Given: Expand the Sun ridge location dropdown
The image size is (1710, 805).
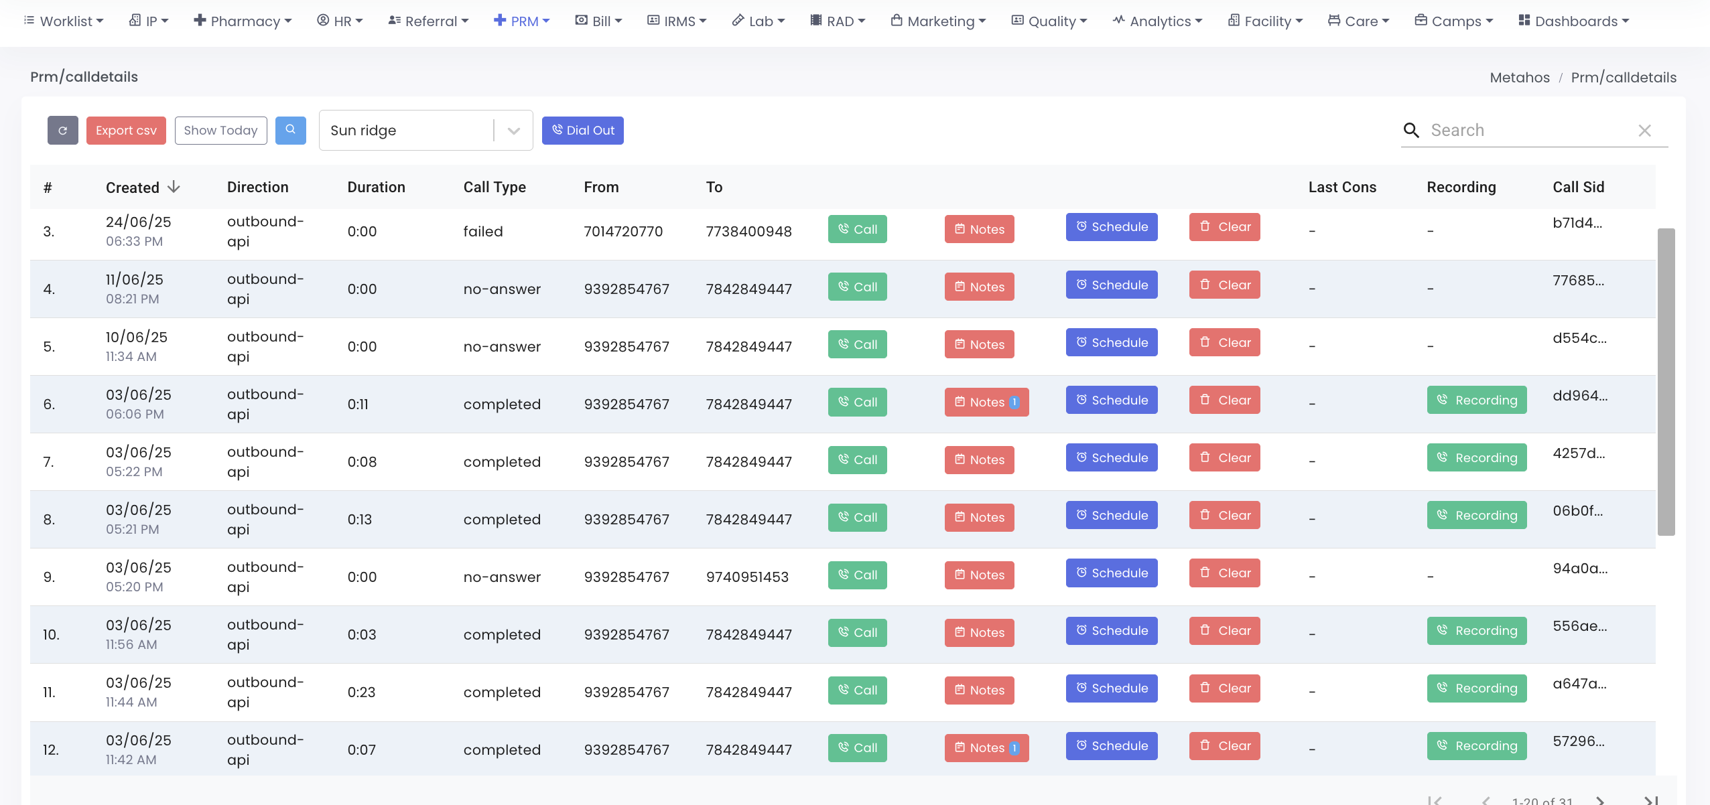Looking at the screenshot, I should pyautogui.click(x=513, y=131).
